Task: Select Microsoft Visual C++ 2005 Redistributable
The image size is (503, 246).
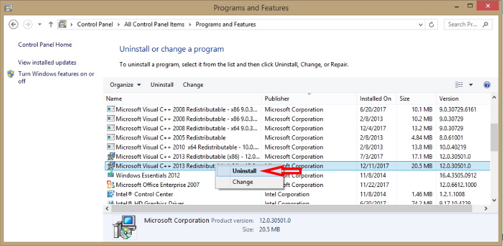Action: [297, 138]
